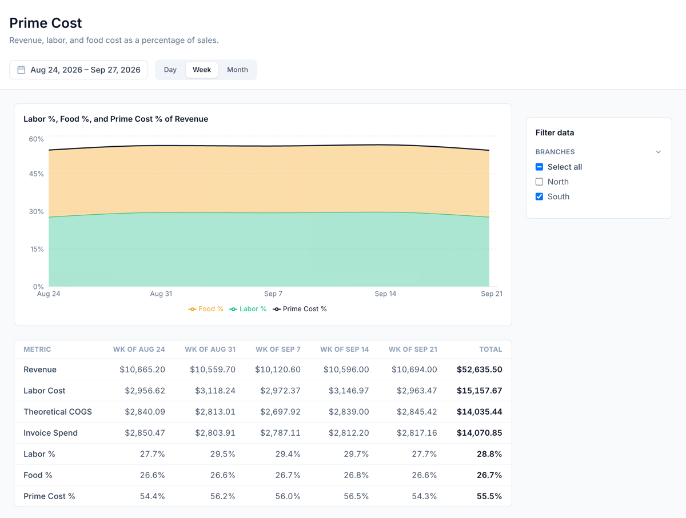Collapse the Branches filter chevron
Image resolution: width=686 pixels, height=518 pixels.
tap(658, 152)
